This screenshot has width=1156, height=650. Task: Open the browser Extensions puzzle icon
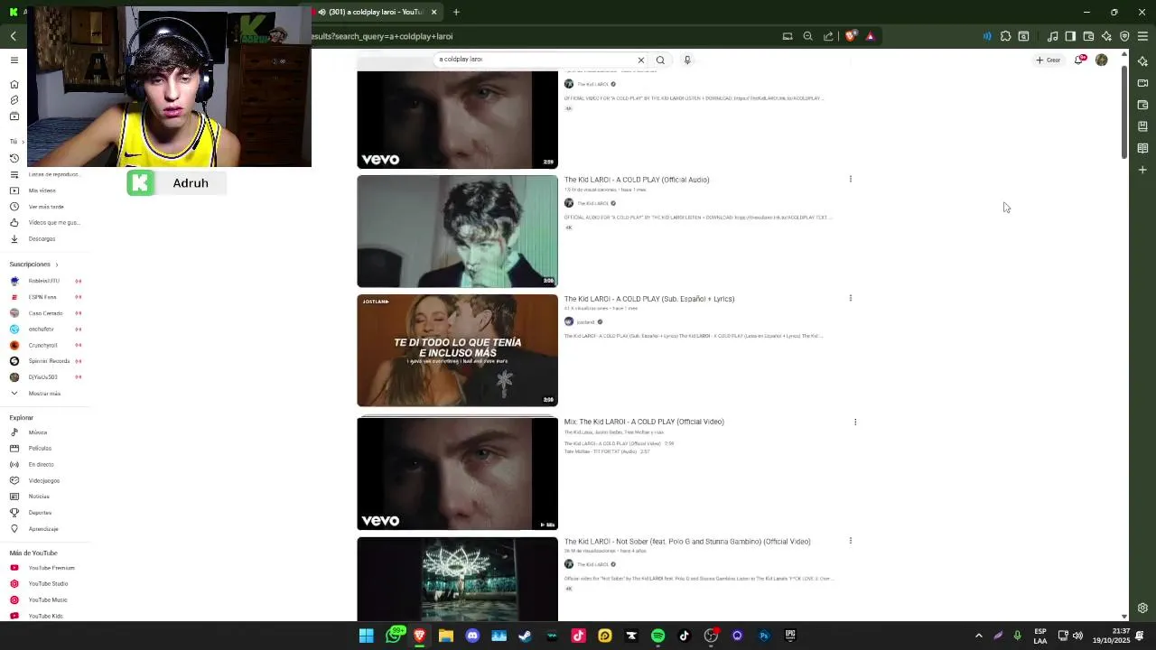tap(1005, 36)
